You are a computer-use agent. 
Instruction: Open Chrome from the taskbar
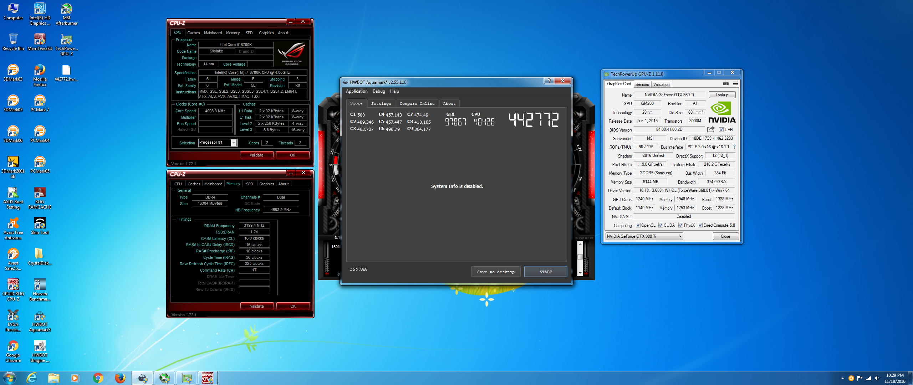pos(97,378)
